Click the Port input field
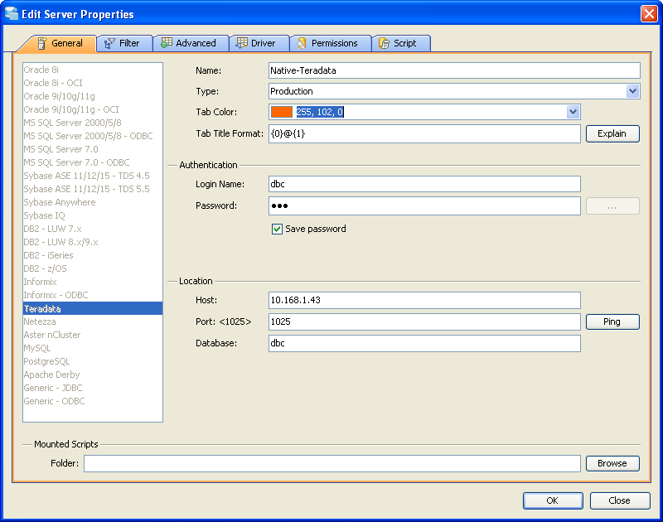 tap(424, 321)
